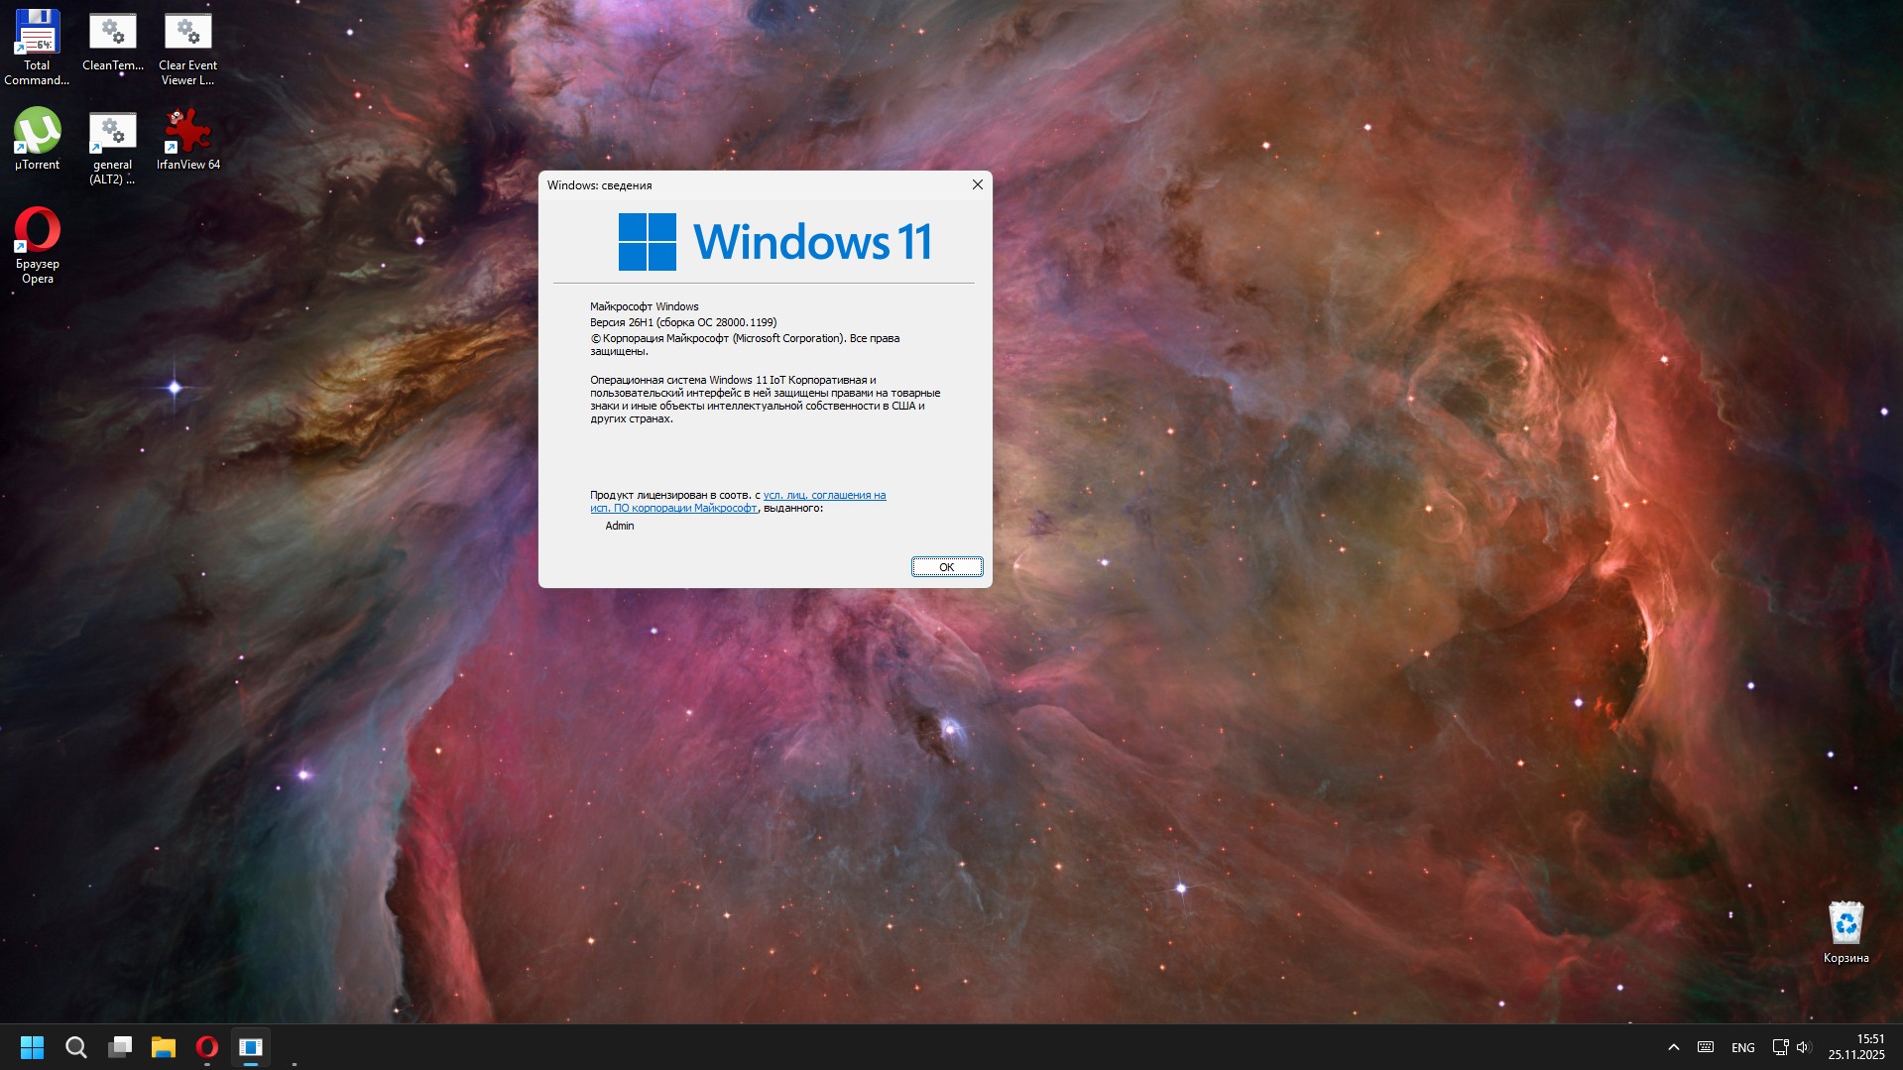Click the 'Windows: сведения' title bar text
Image resolution: width=1903 pixels, height=1070 pixels.
pyautogui.click(x=600, y=185)
